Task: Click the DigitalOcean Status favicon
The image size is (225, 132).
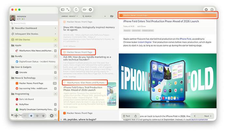Action: pos(17,61)
